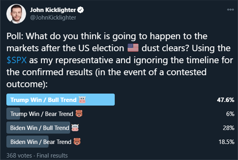The image size is (238, 160).
Task: Open John Kicklighter's profile picture
Action: click(x=16, y=14)
